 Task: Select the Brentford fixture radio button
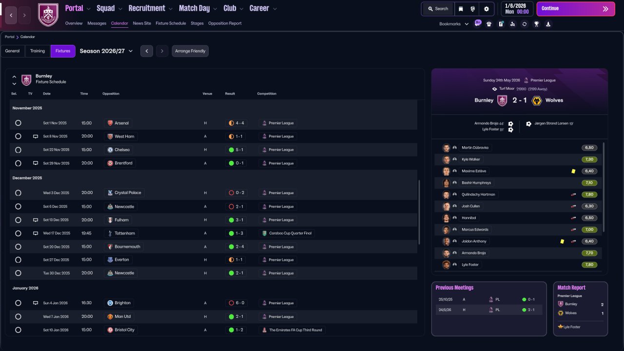point(18,163)
